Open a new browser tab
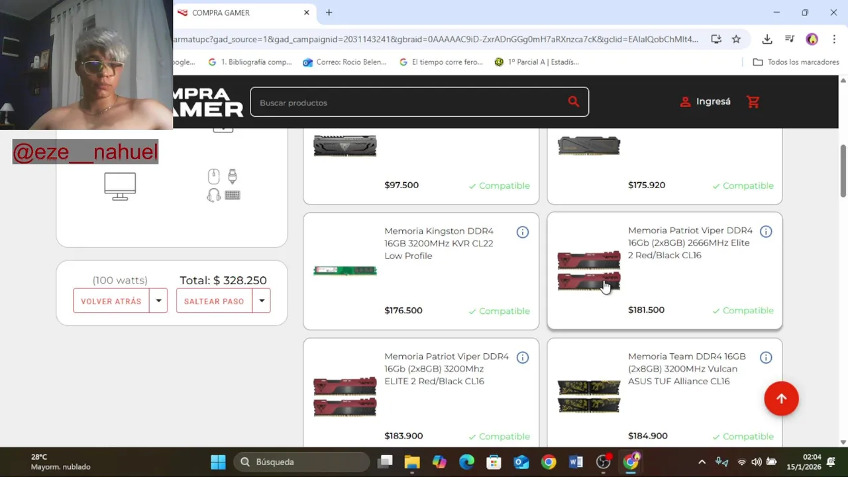This screenshot has width=848, height=477. click(329, 13)
